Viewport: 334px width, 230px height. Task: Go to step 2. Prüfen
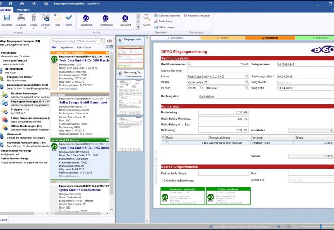click(x=222, y=38)
